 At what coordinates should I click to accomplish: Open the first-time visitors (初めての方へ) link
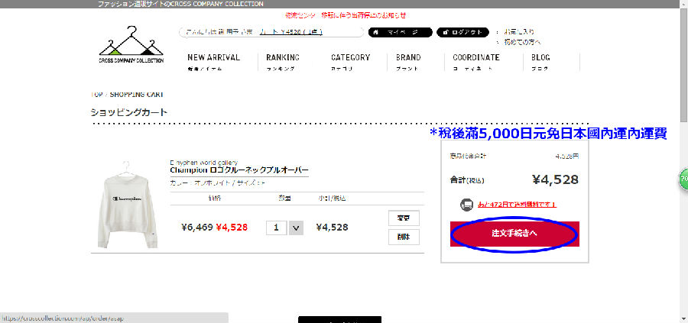[522, 42]
